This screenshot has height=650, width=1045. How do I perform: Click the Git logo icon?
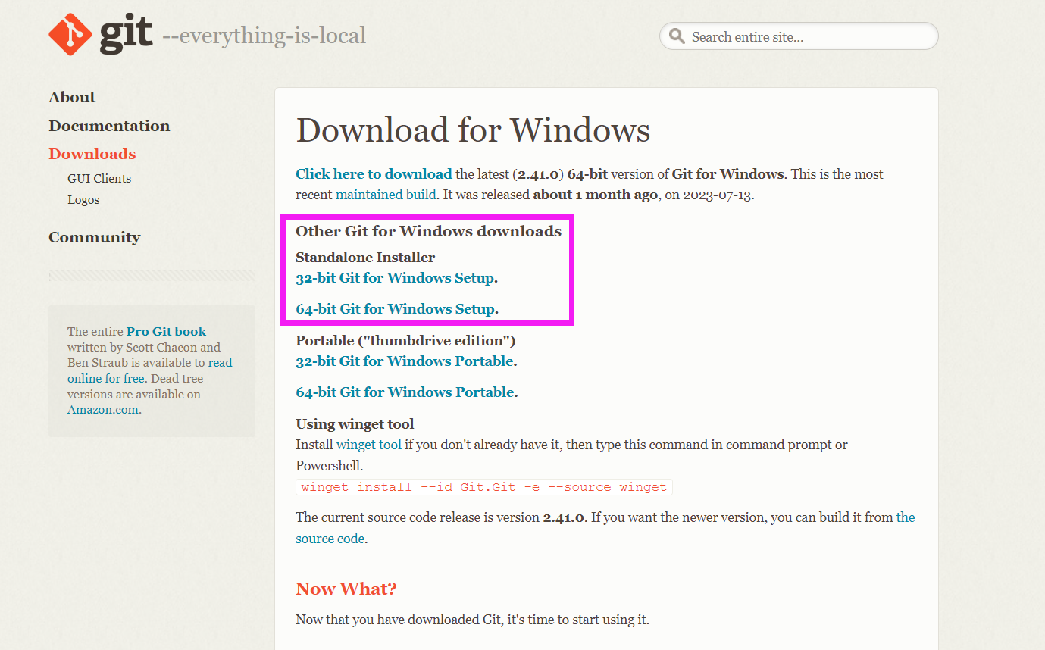(x=70, y=34)
